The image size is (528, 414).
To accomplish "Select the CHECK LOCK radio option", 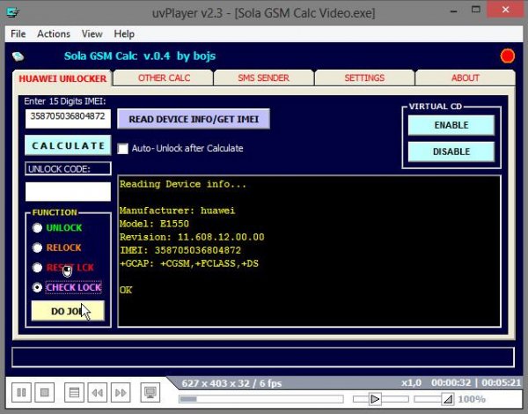I will [x=37, y=287].
